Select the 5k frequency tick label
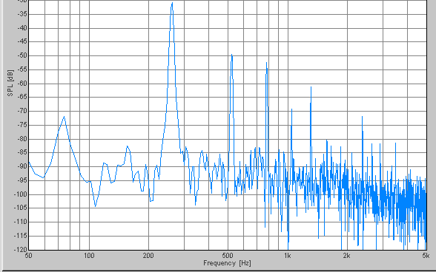 click(426, 256)
